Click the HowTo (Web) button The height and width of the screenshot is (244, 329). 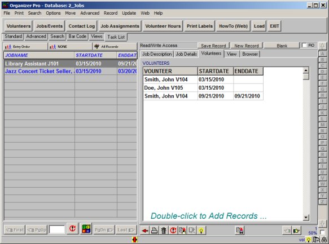point(233,26)
